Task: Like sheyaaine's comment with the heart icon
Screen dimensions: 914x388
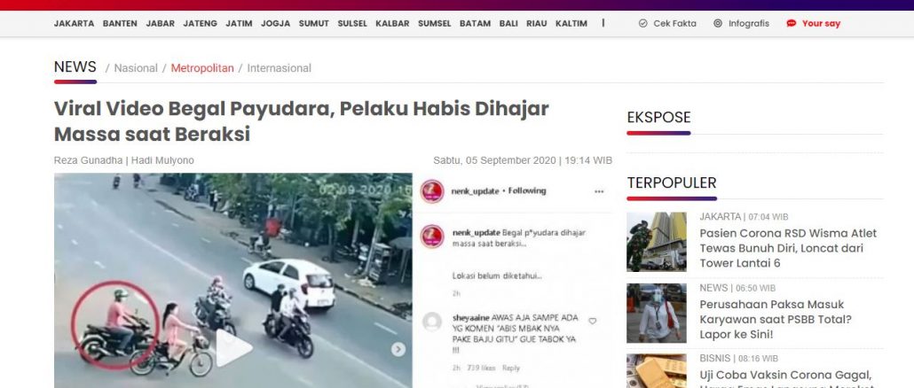Action: [x=592, y=321]
